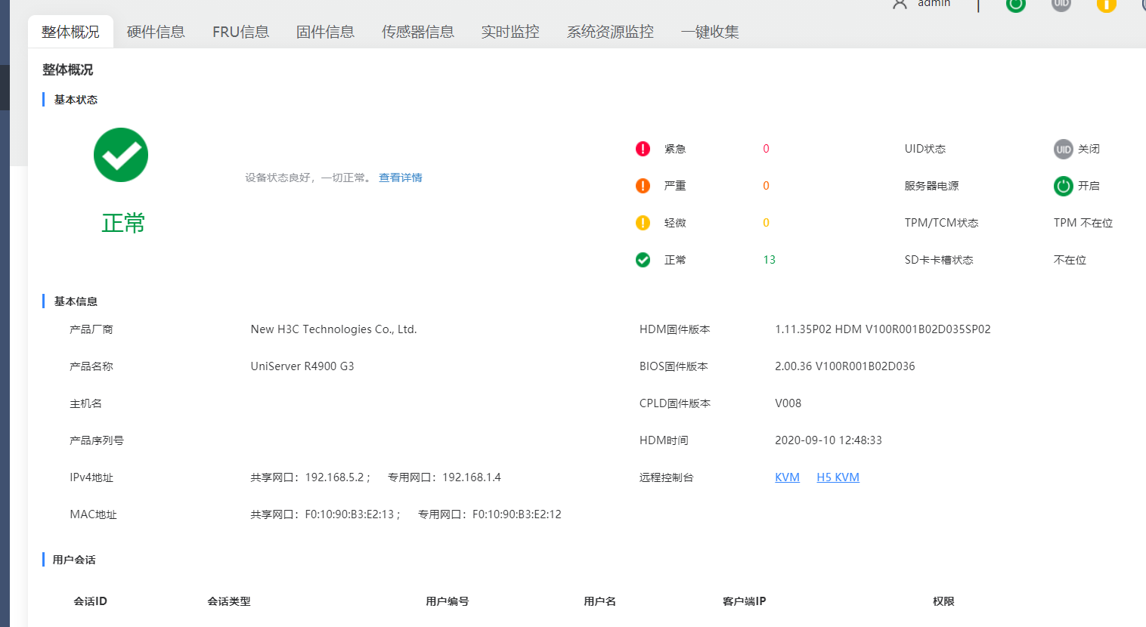Click the 查看详情 link
Screen dimensions: 1146x627
tap(400, 178)
